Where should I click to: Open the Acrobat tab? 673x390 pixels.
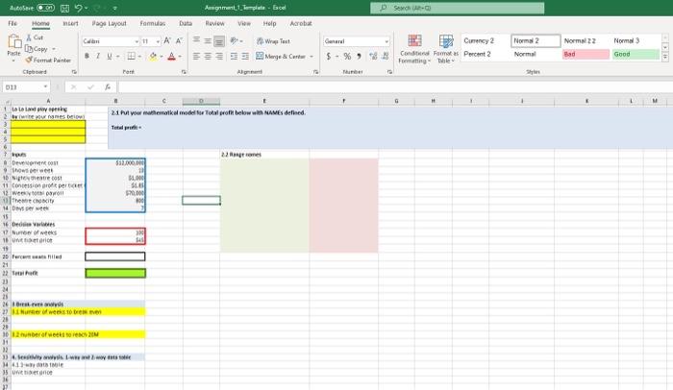[x=300, y=24]
